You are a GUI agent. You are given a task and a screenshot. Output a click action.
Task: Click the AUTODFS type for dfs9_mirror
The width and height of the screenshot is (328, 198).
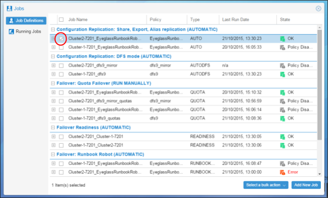coord(200,65)
